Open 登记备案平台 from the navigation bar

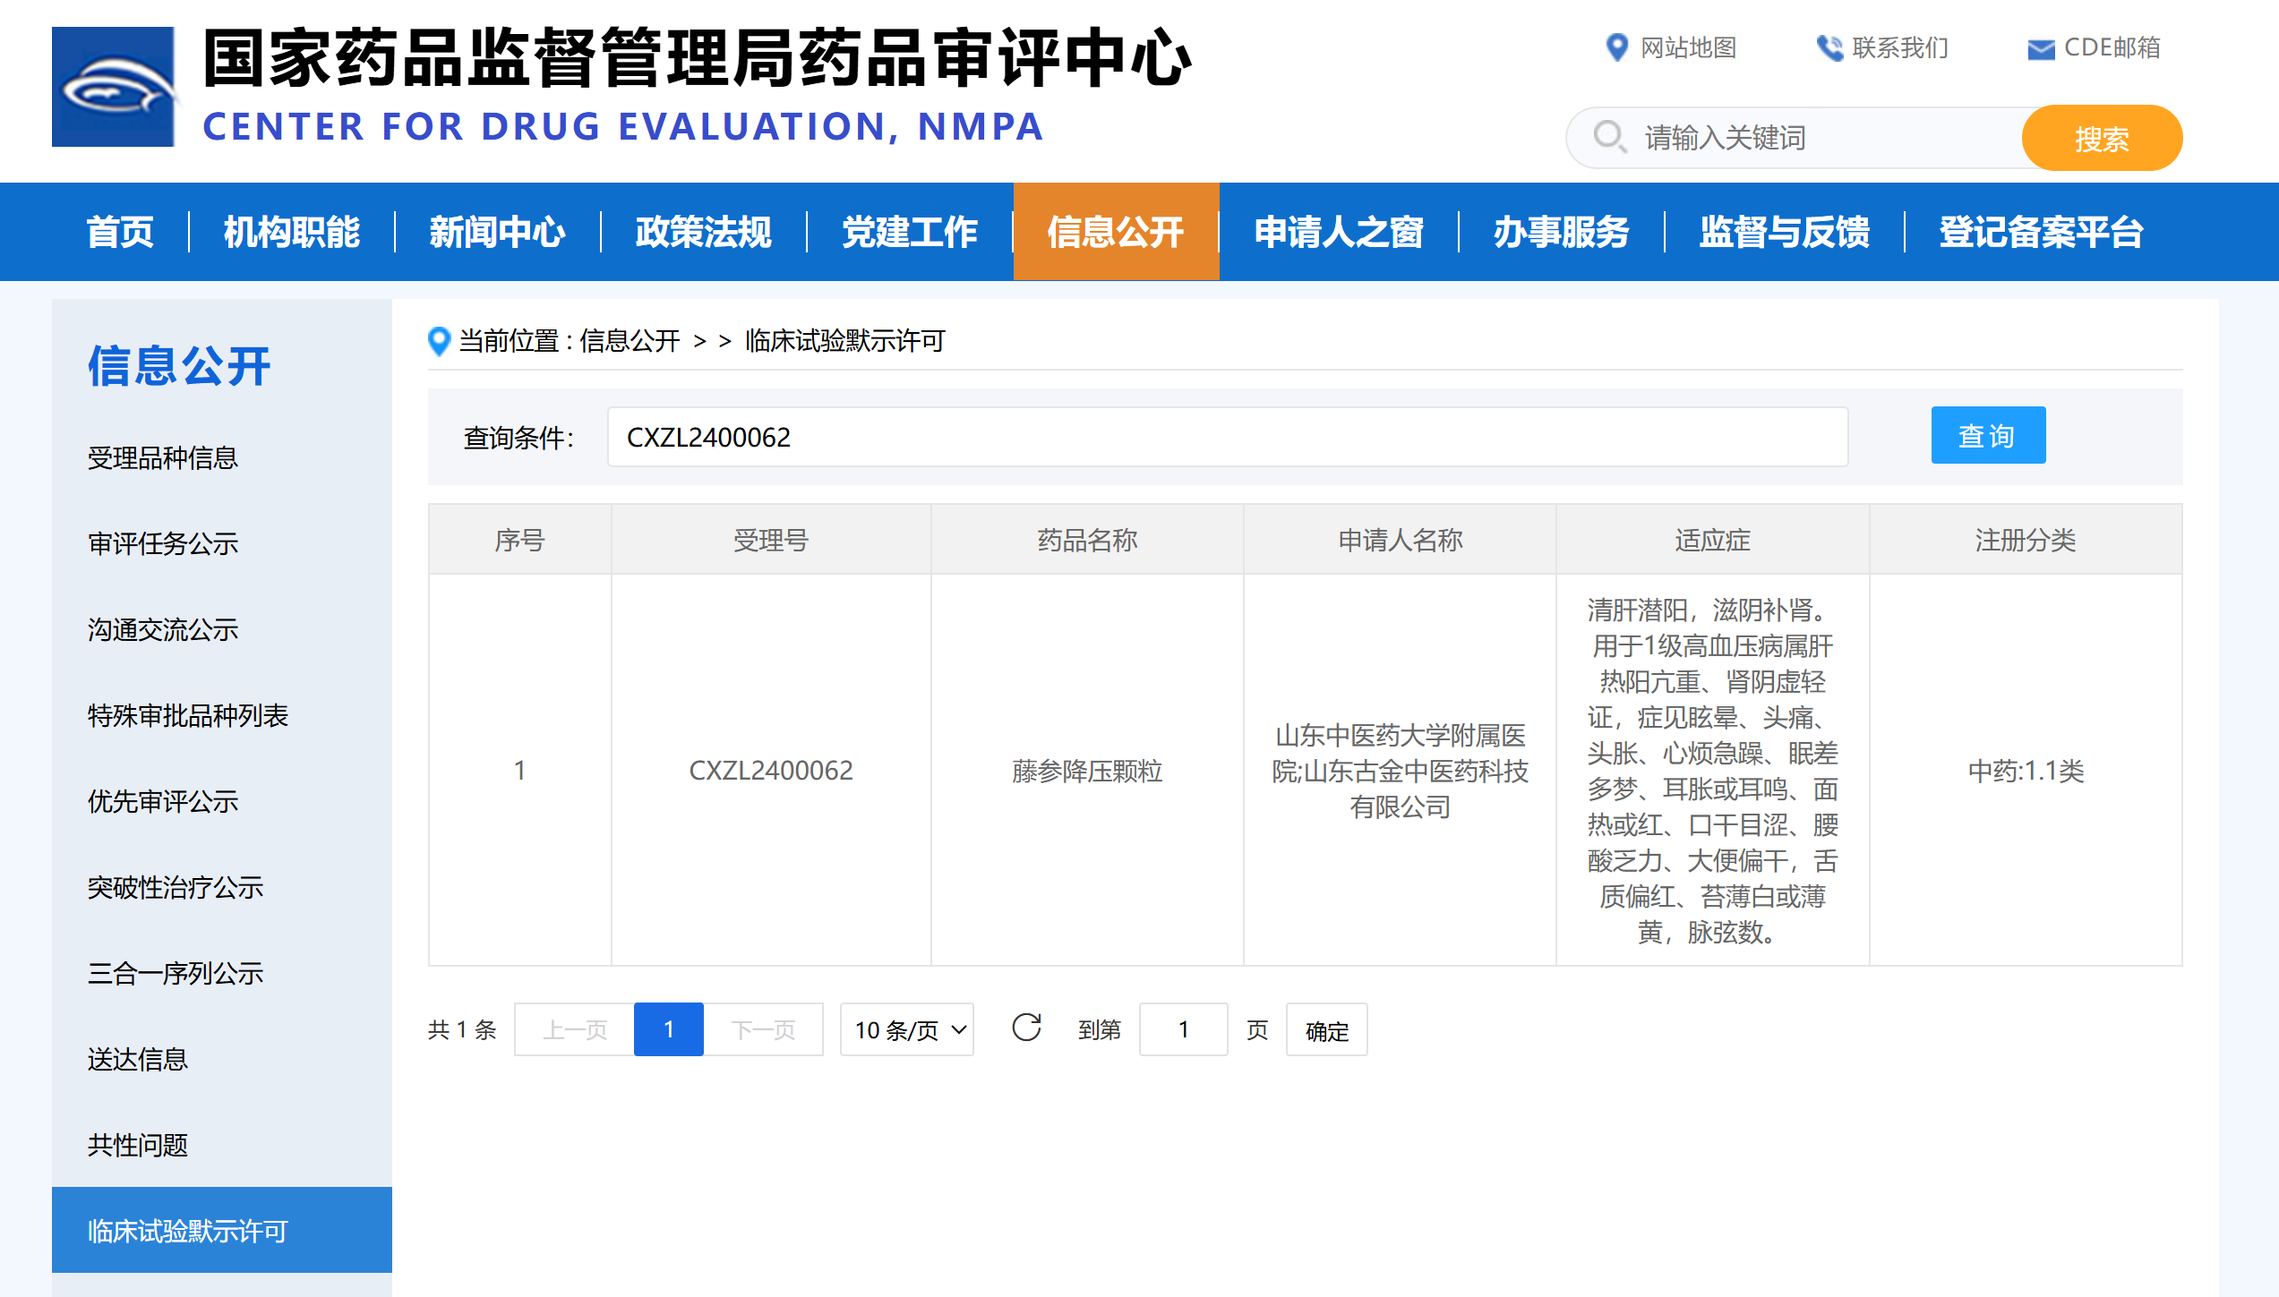pos(2041,232)
